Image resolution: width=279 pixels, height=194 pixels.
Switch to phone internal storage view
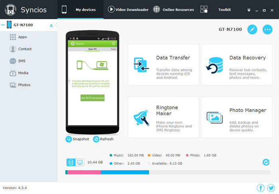71,162
